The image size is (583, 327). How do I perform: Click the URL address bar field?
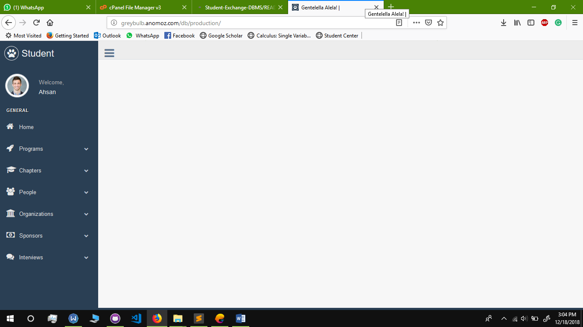pyautogui.click(x=256, y=23)
